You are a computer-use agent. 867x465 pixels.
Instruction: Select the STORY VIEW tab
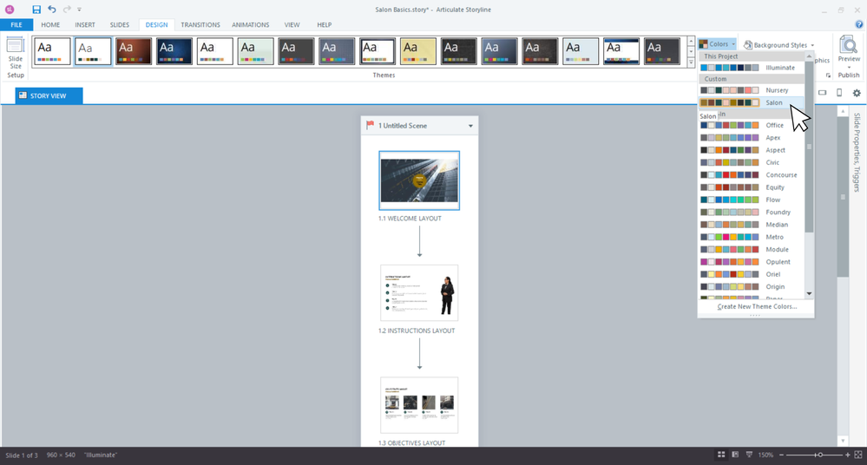[x=49, y=95]
